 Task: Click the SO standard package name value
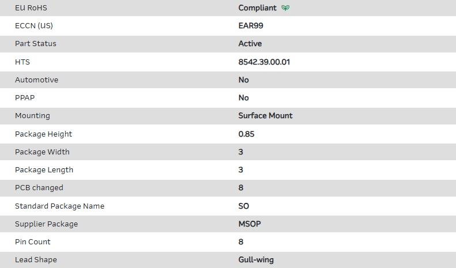tap(244, 206)
